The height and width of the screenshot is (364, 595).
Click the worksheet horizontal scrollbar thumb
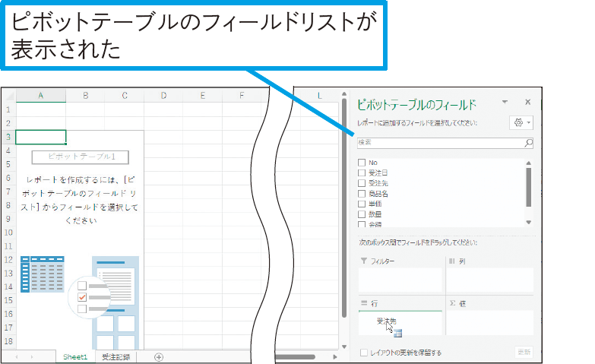click(x=296, y=357)
